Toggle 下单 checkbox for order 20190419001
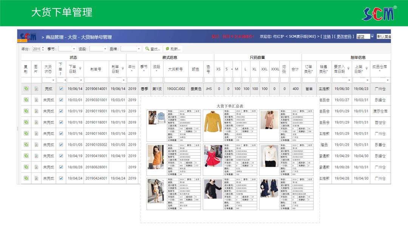408x229 pixels. point(61,156)
